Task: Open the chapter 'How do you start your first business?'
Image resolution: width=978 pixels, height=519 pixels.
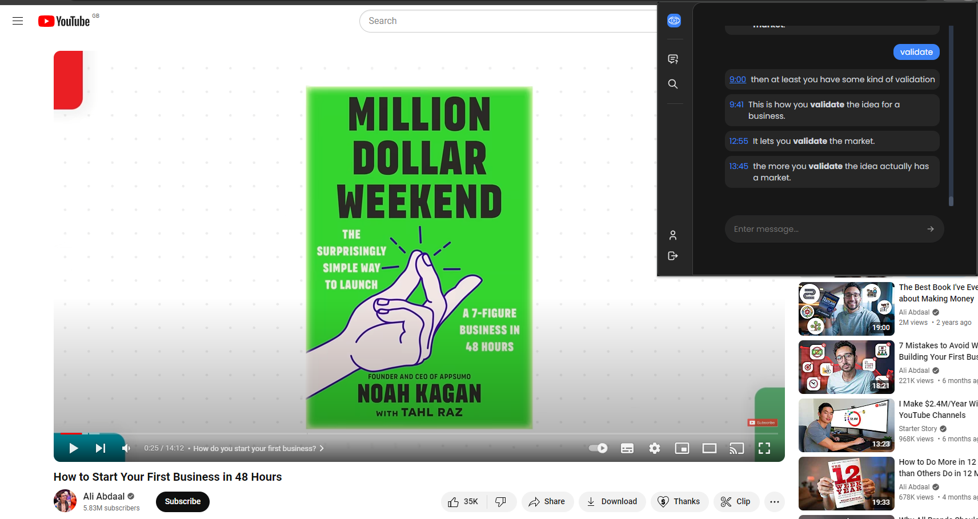Action: [x=258, y=448]
